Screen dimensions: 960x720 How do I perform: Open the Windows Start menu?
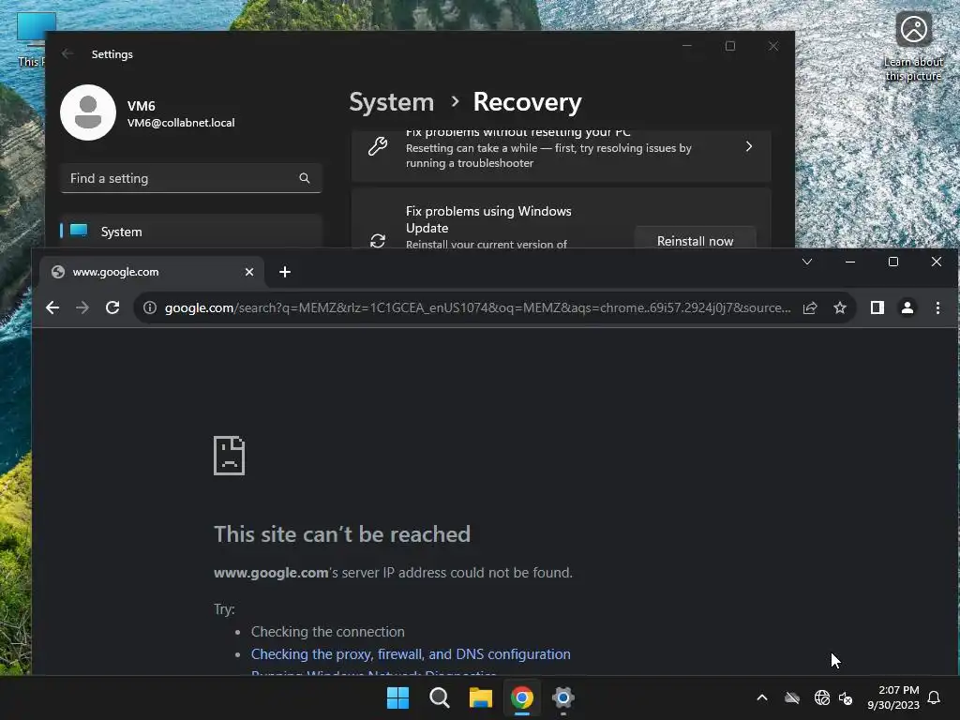pyautogui.click(x=397, y=697)
